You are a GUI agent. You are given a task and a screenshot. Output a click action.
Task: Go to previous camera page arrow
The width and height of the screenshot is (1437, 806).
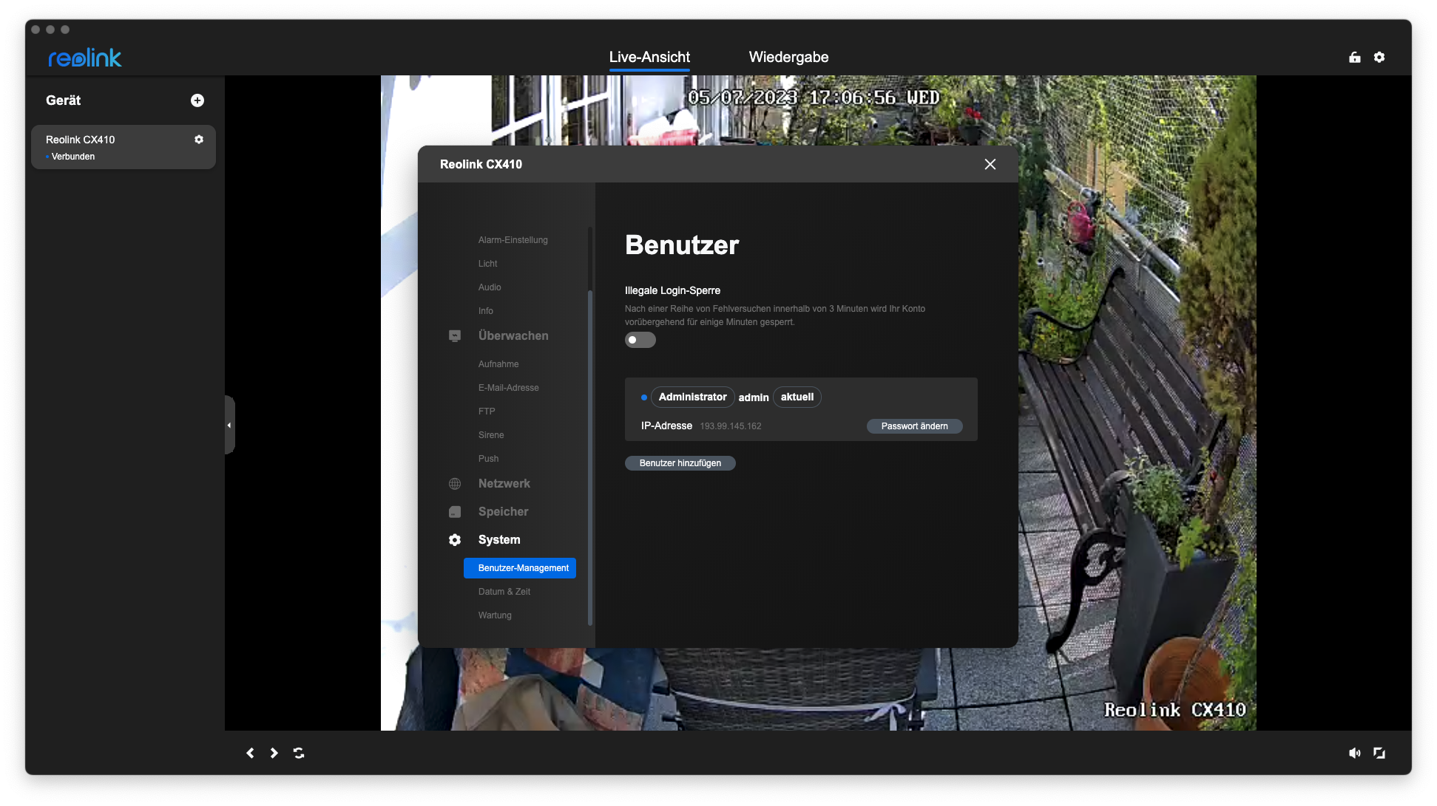click(250, 753)
